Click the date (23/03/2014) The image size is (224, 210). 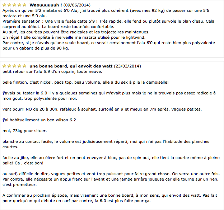tap(127, 66)
